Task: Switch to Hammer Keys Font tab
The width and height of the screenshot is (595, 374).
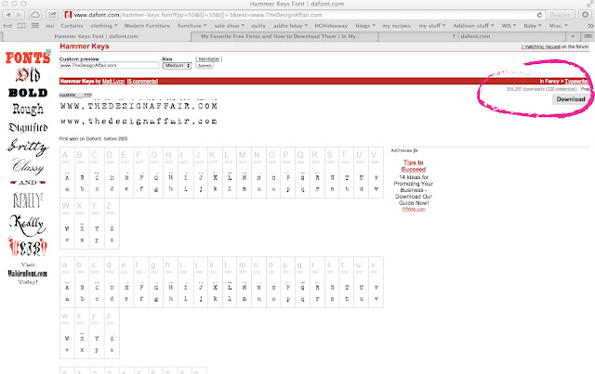Action: coord(96,36)
